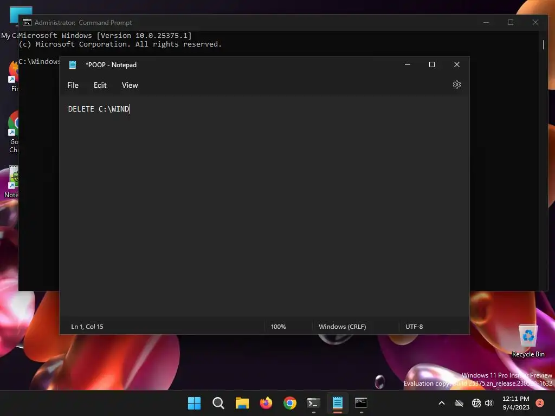This screenshot has height=416, width=555.
Task: Open network settings tray icon
Action: pyautogui.click(x=476, y=403)
